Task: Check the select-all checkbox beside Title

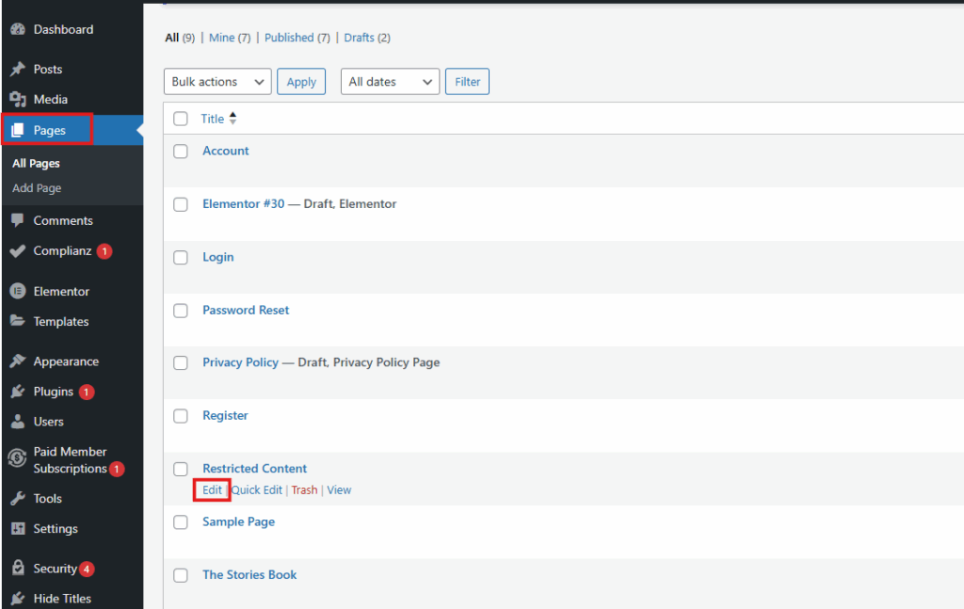Action: (181, 120)
